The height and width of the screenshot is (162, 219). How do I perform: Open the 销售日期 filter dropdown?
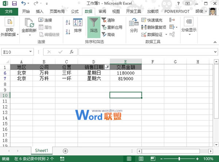pos(107,67)
